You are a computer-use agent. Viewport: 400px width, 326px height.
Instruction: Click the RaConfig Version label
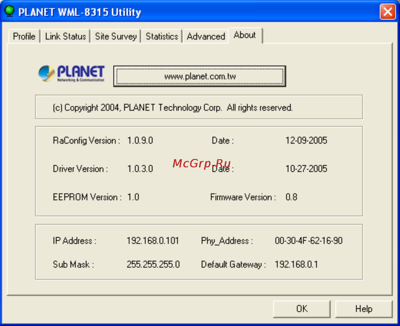click(x=87, y=141)
